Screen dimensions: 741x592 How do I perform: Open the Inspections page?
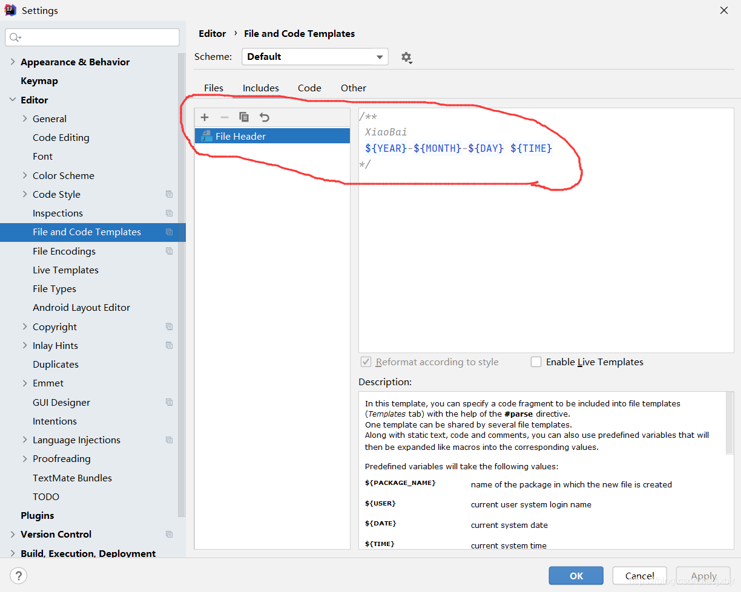(58, 213)
